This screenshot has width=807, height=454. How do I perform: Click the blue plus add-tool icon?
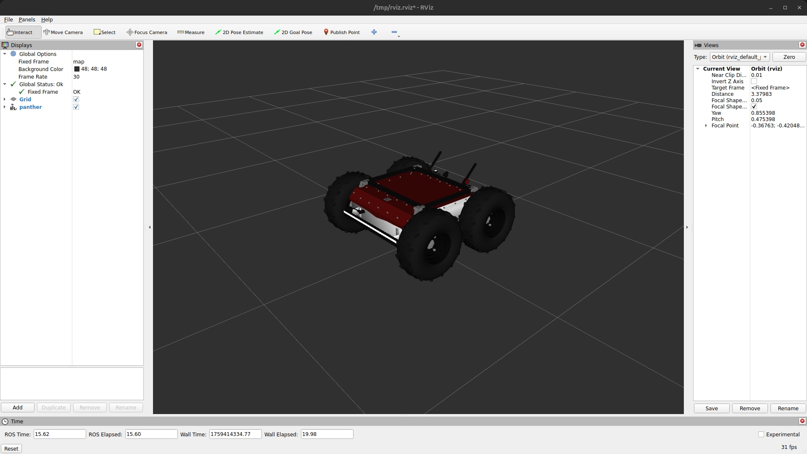coord(374,32)
